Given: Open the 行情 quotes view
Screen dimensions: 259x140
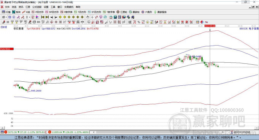Looking at the screenshot, I should pyautogui.click(x=6, y=12).
